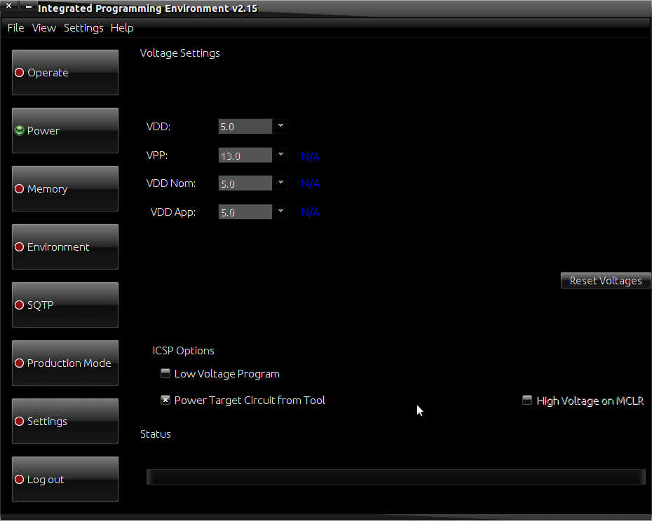Switch to the Environment panel
Image resolution: width=652 pixels, height=521 pixels.
[x=65, y=246]
